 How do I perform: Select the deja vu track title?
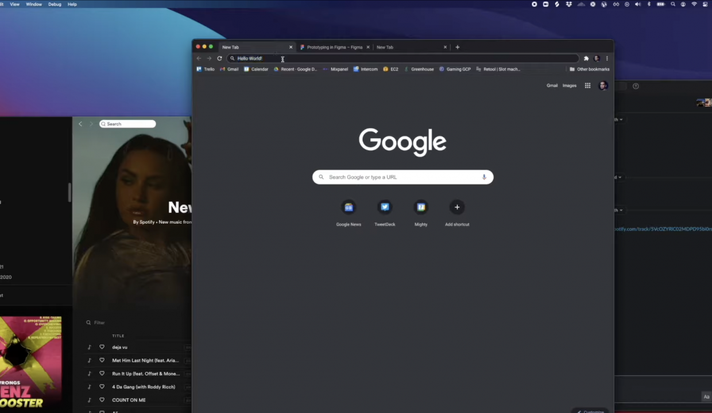click(119, 347)
